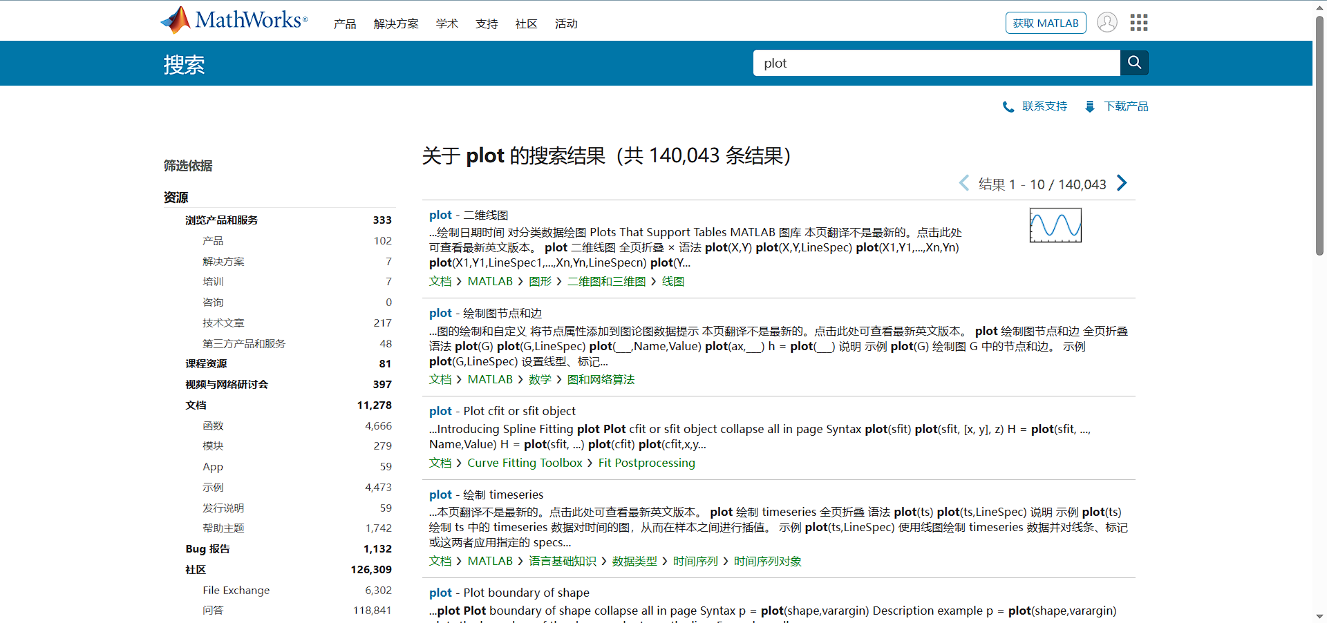This screenshot has width=1327, height=623.
Task: Open the 解决方案 menu
Action: click(x=396, y=24)
